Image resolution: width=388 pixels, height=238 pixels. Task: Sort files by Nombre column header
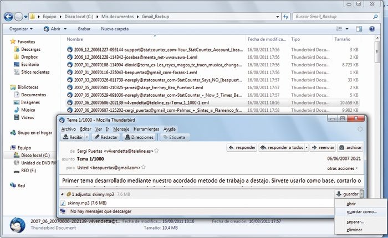[75, 39]
